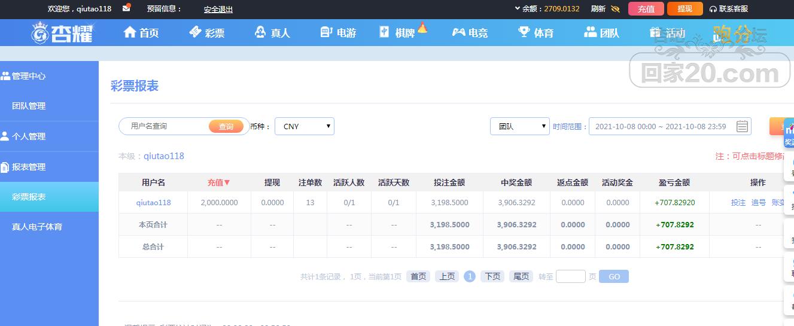
Task: Sort by the 注单数 column header
Action: click(311, 182)
